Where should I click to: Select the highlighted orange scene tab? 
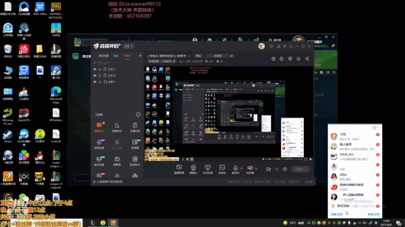[x=127, y=56]
